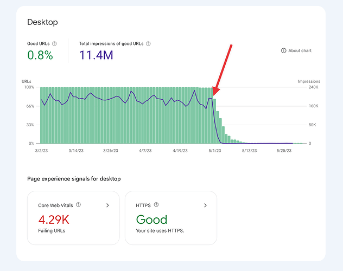This screenshot has width=343, height=271.
Task: Click the 3/26/23 date axis label
Action: 111,151
